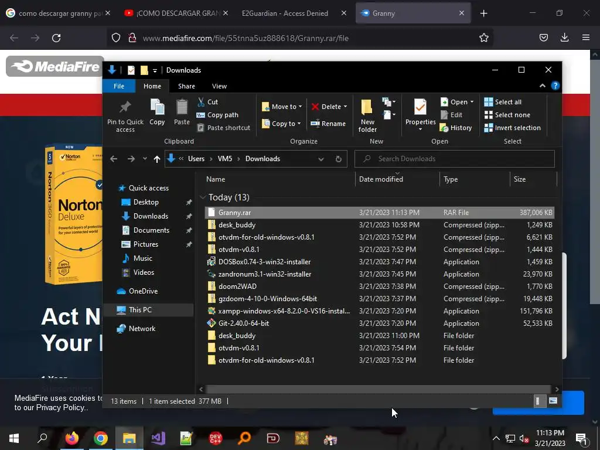Click the Explorer help question mark
This screenshot has height=450, width=600.
point(555,86)
